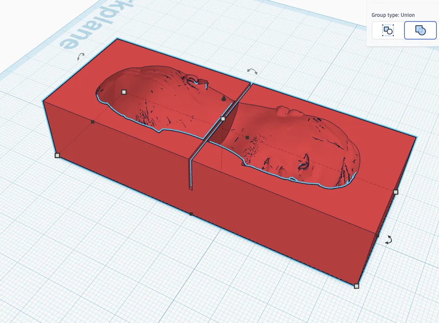Select black handle on the box's right end face
The height and width of the screenshot is (323, 439).
[377, 235]
